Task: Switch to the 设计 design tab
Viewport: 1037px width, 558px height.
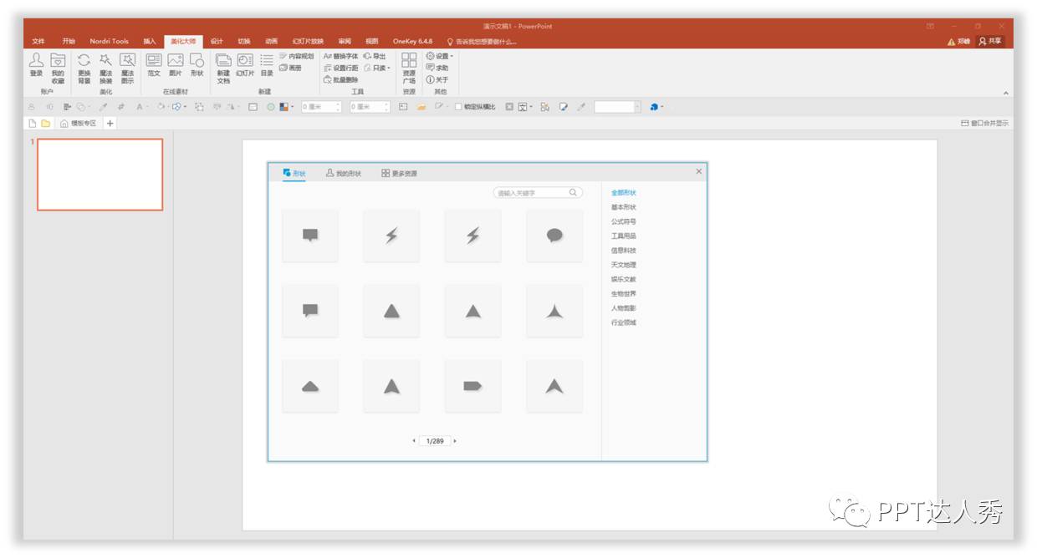Action: coord(217,41)
